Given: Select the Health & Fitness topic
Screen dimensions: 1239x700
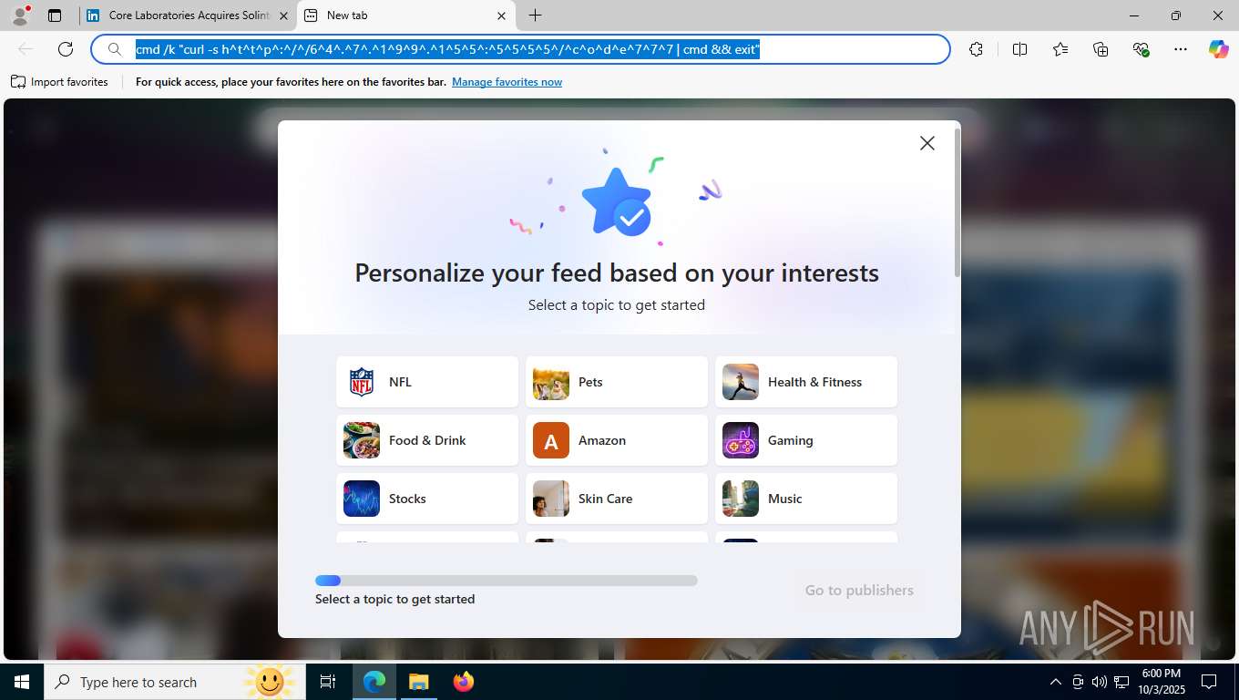Looking at the screenshot, I should [806, 382].
